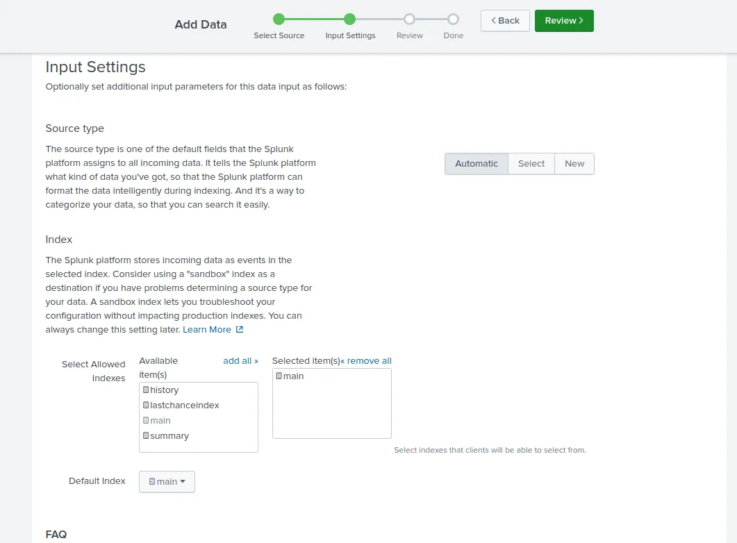Screen dimensions: 737x543
Task: Click the index icon beside history
Action: tap(146, 390)
